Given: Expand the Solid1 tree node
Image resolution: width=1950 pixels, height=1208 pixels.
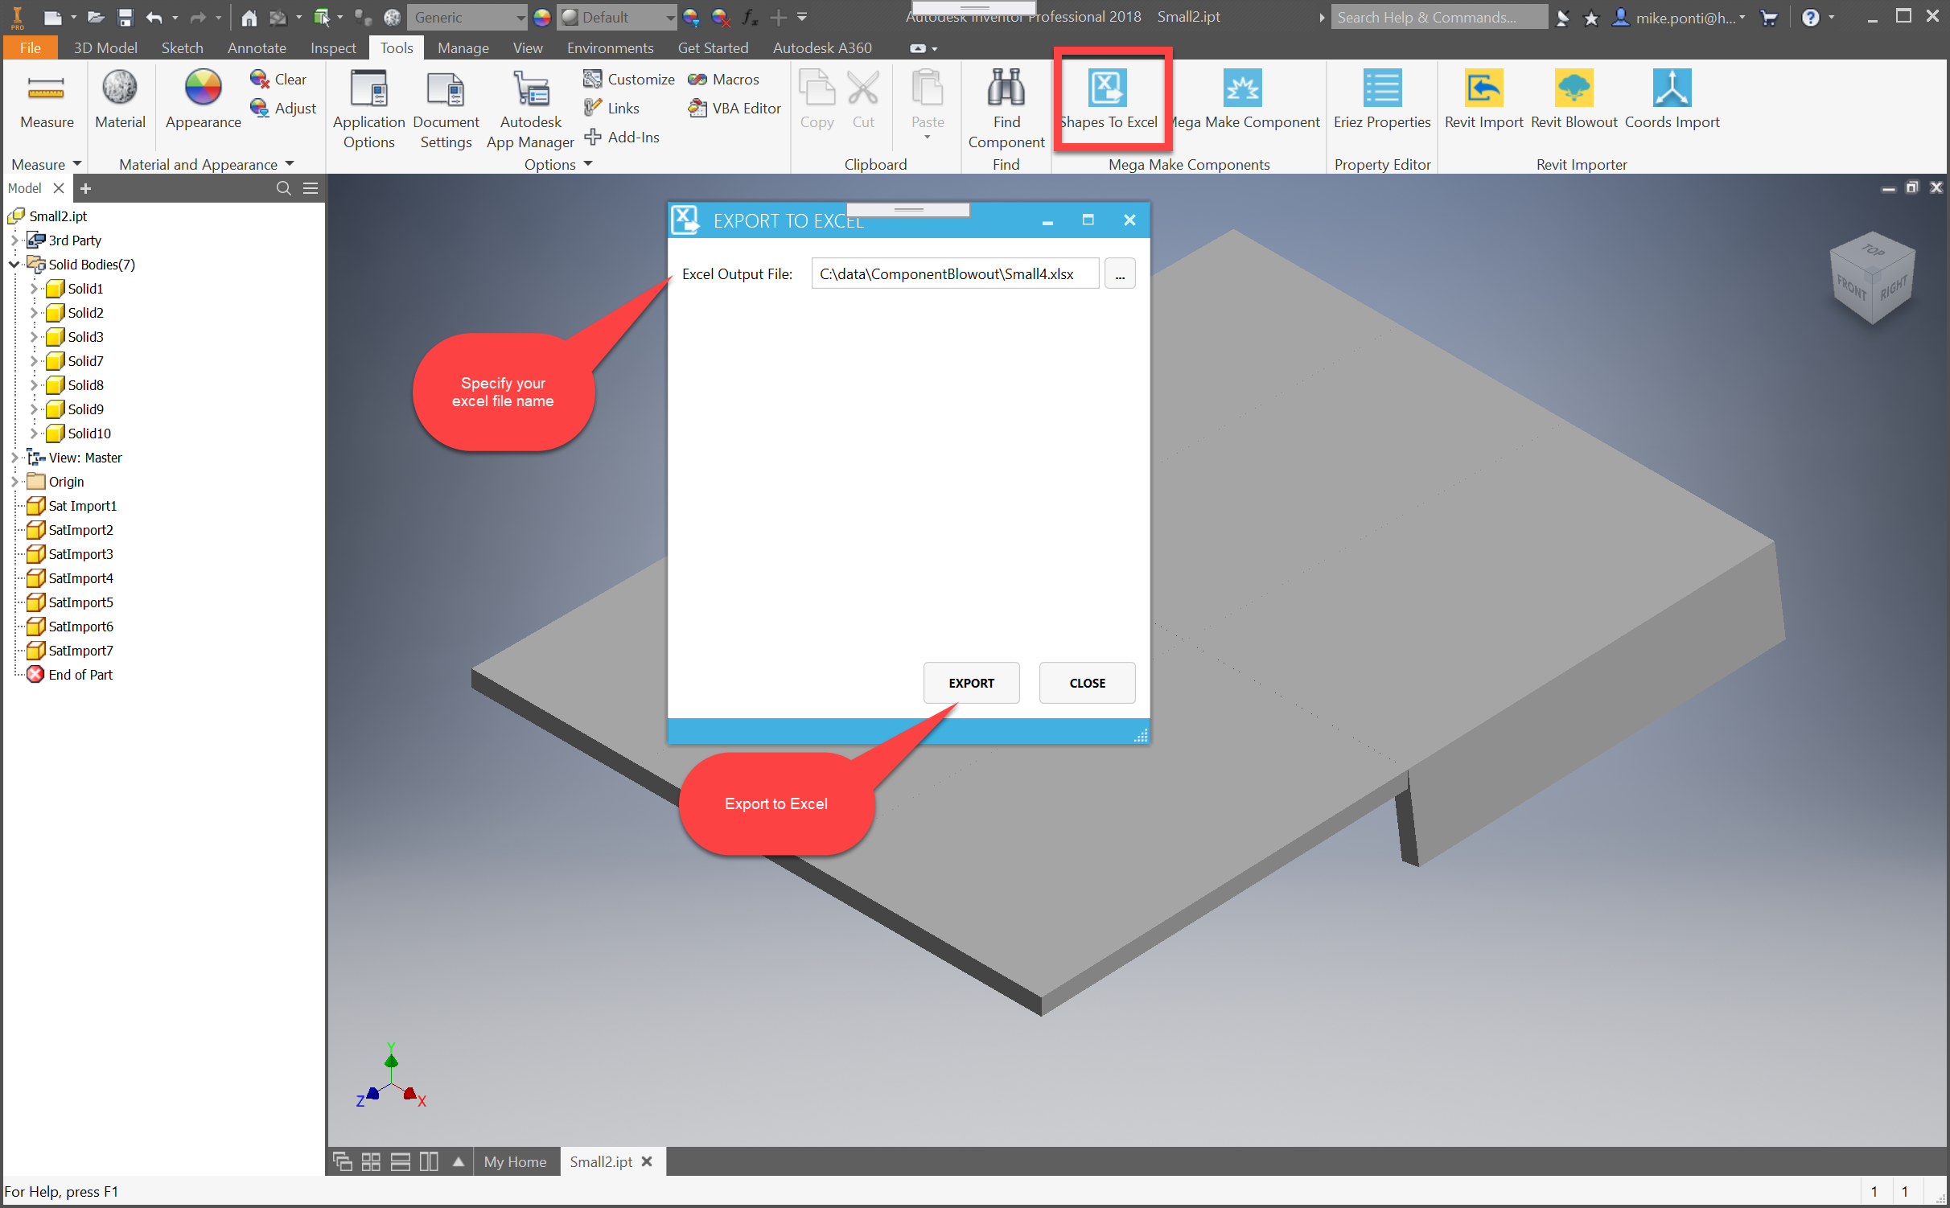Looking at the screenshot, I should tap(33, 289).
